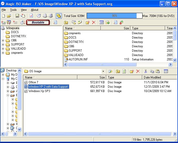The image size is (178, 143).
Task: Click the search icon left of image pane
Action: (55, 22)
